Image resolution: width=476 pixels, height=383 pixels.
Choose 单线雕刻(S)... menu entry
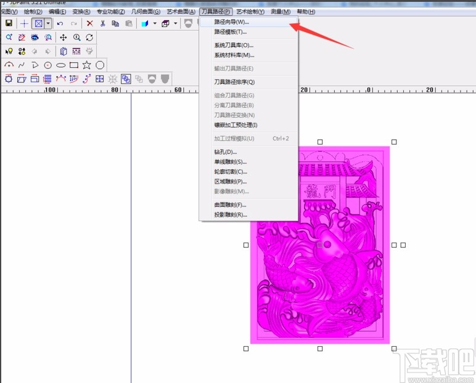tap(248, 162)
